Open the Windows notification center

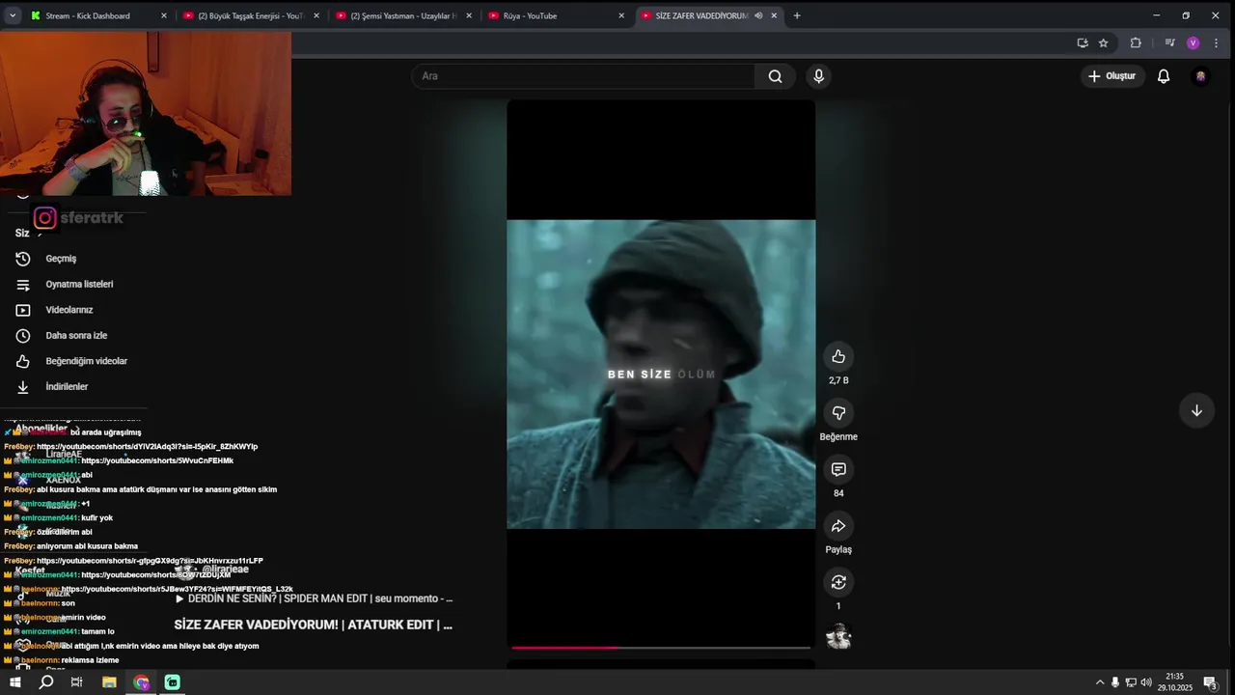[1210, 682]
